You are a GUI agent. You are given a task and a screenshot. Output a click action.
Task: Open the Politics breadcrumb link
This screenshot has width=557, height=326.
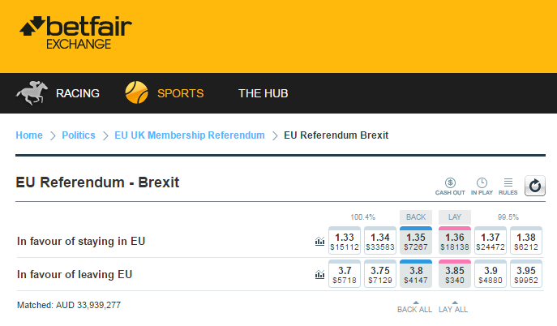[79, 135]
